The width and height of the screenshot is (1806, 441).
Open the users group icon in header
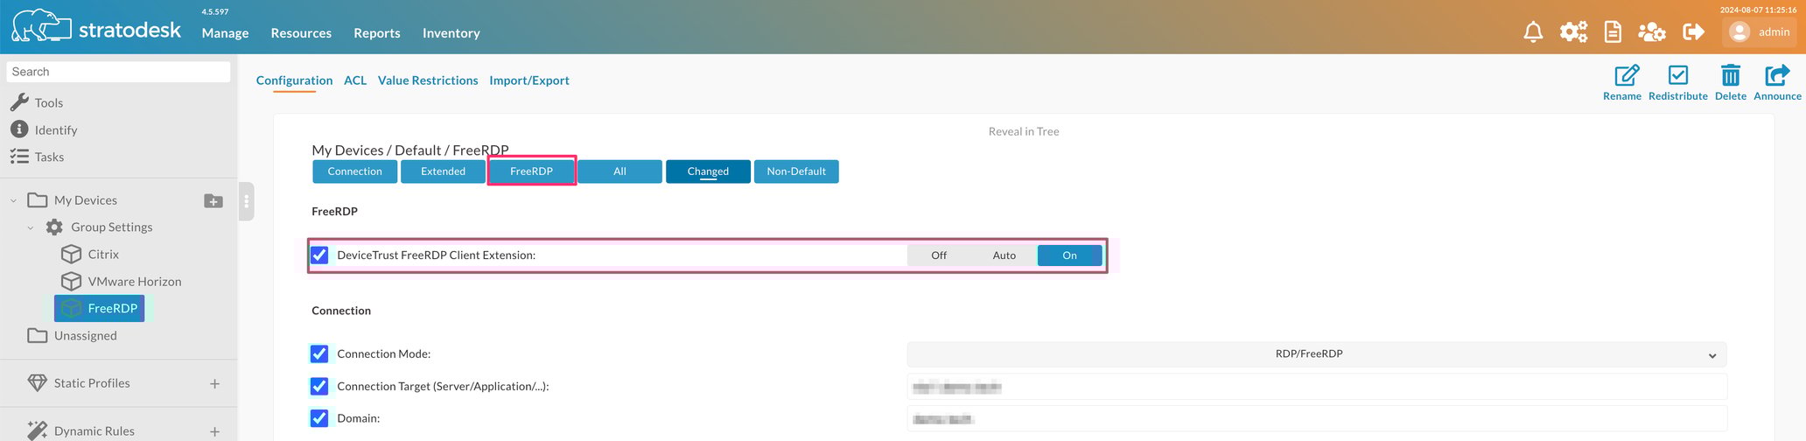pos(1652,32)
